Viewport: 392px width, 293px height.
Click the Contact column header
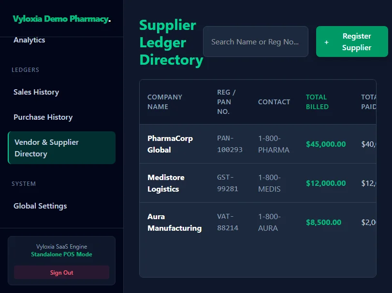[x=274, y=102]
